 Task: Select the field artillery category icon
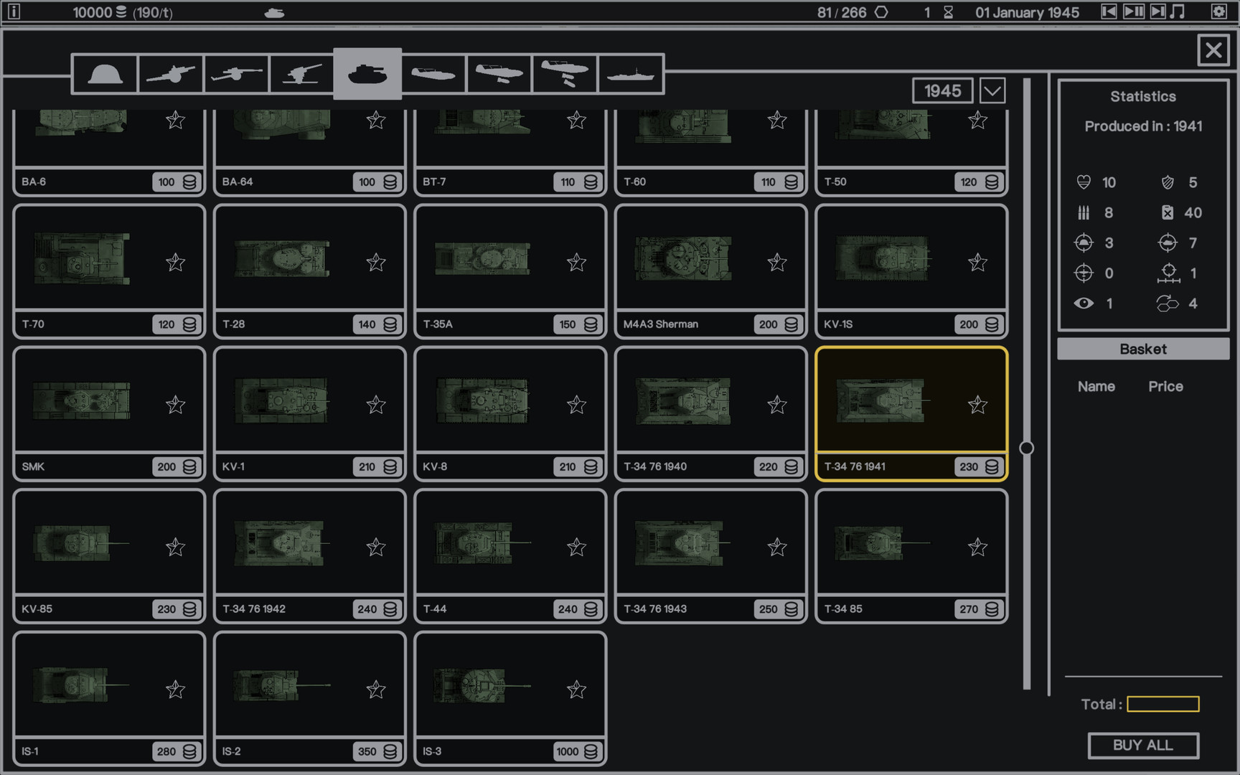pos(171,74)
